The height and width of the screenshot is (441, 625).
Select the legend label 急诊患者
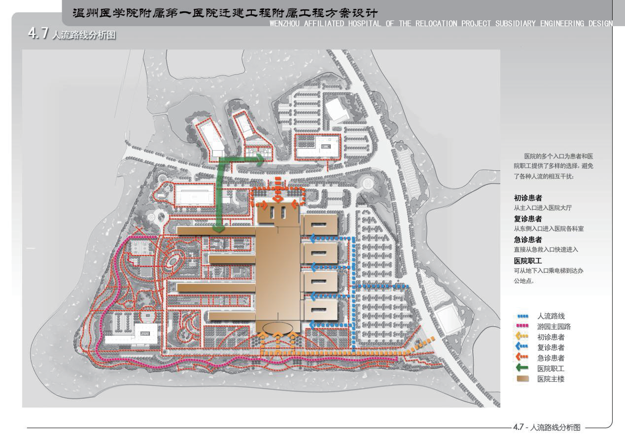pyautogui.click(x=551, y=358)
